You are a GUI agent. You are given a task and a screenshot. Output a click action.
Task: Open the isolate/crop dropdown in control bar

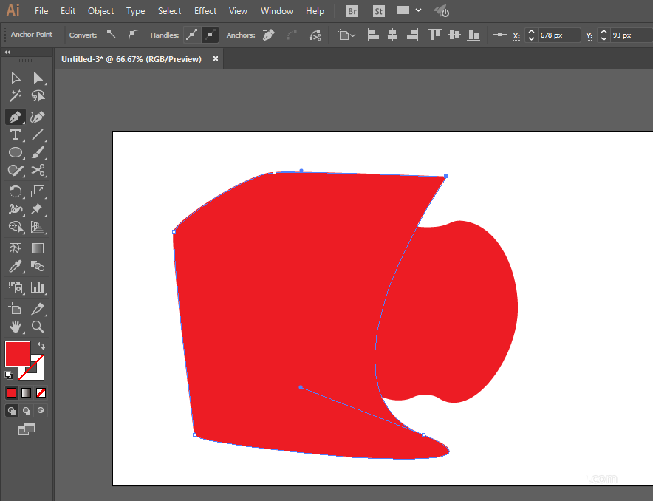pos(346,35)
